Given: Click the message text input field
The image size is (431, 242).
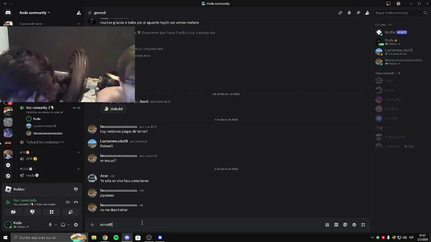Looking at the screenshot, I should click(x=210, y=225).
